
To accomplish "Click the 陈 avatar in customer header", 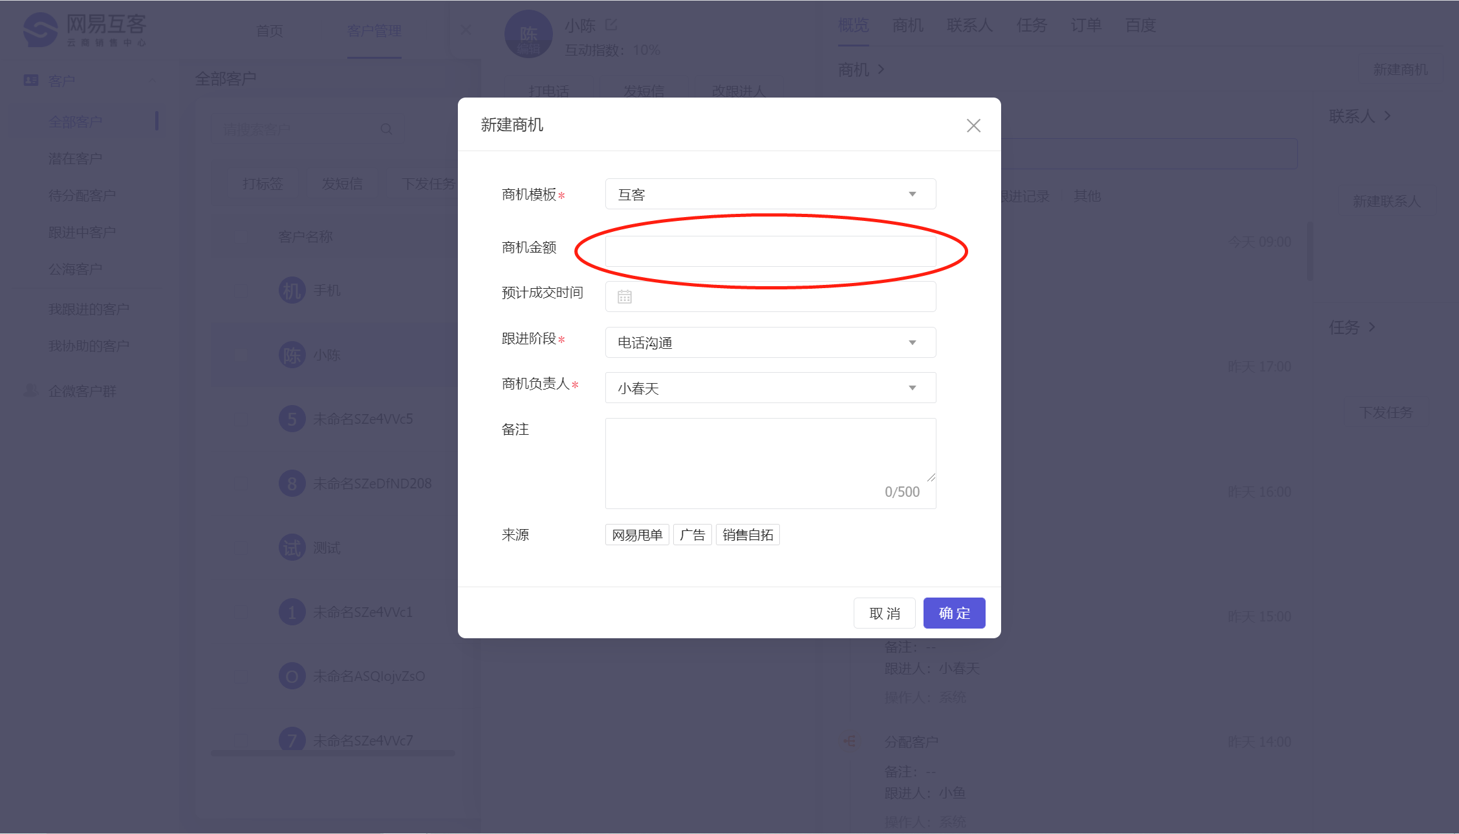I will pos(528,34).
